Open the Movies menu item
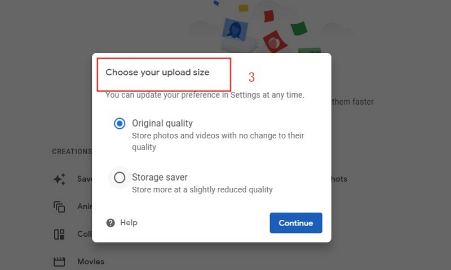Viewport: 451px width, 270px height. pyautogui.click(x=91, y=262)
